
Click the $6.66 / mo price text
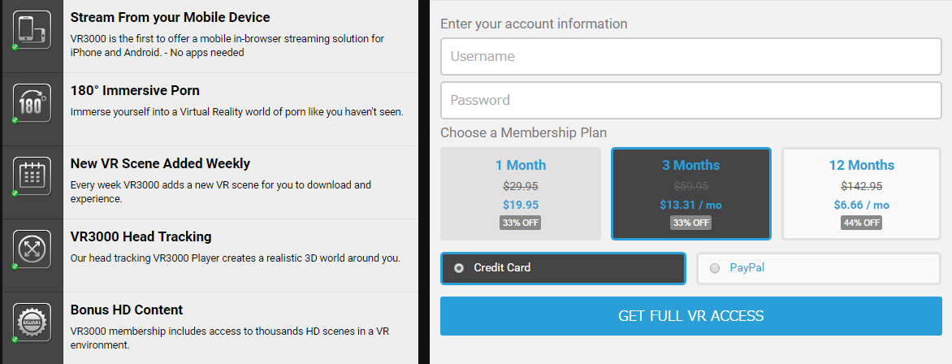[861, 206]
